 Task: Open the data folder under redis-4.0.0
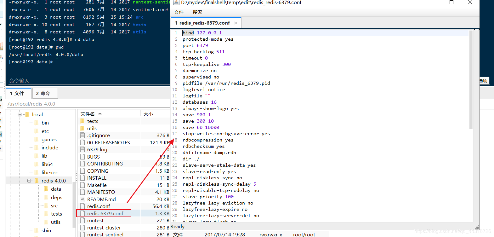click(56, 189)
